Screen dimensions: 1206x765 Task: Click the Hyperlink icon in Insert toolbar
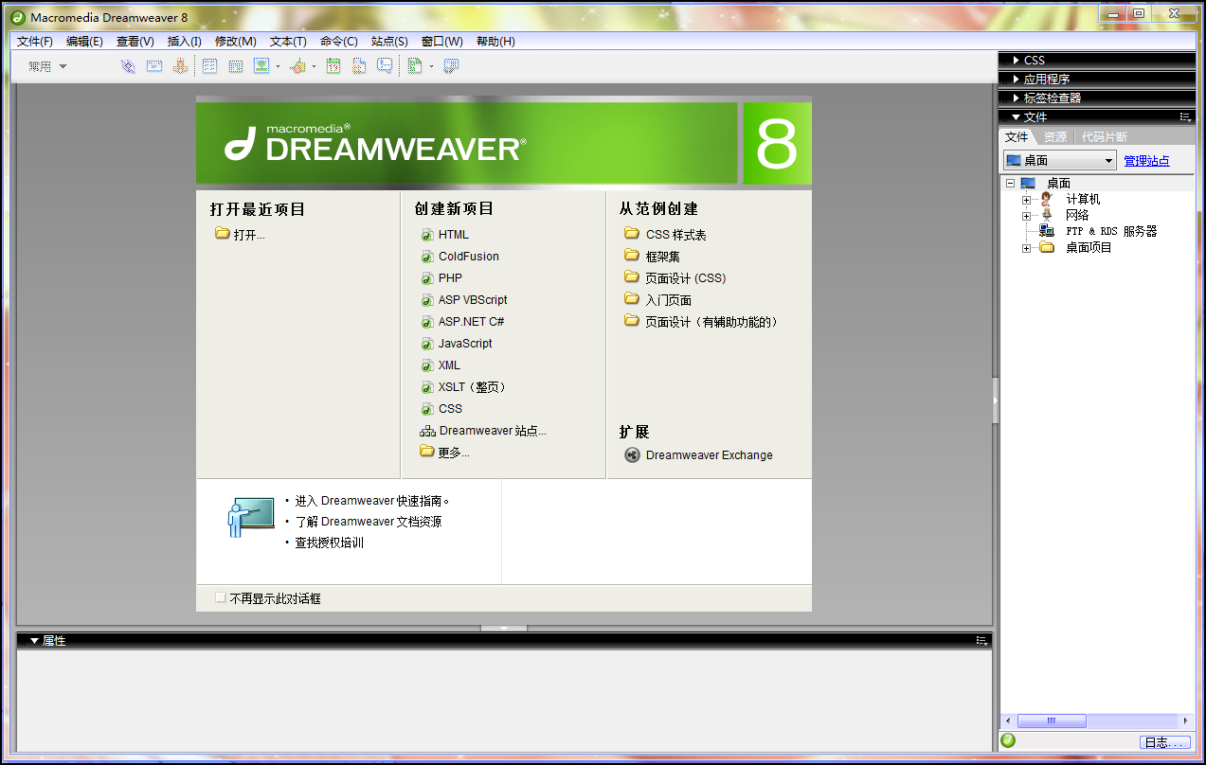(128, 66)
